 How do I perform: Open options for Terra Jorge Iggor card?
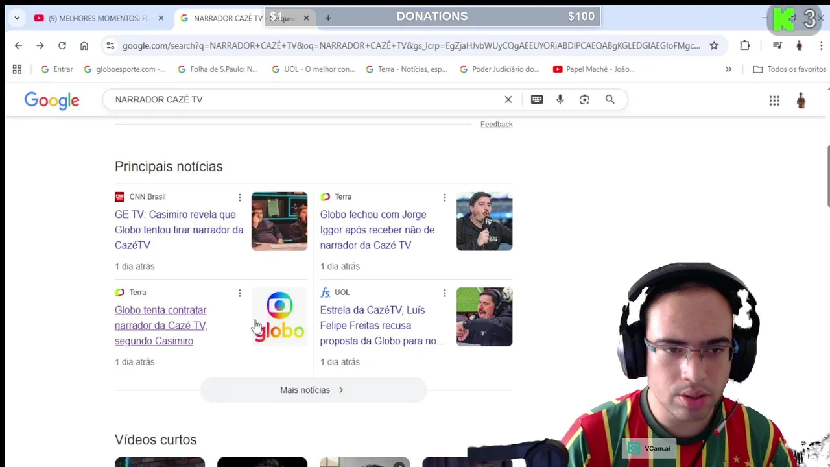tap(444, 197)
